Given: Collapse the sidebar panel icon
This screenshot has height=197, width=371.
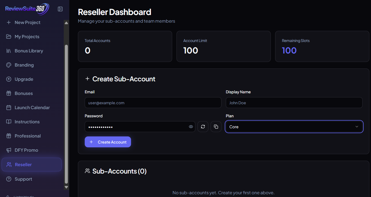Looking at the screenshot, I should [60, 9].
